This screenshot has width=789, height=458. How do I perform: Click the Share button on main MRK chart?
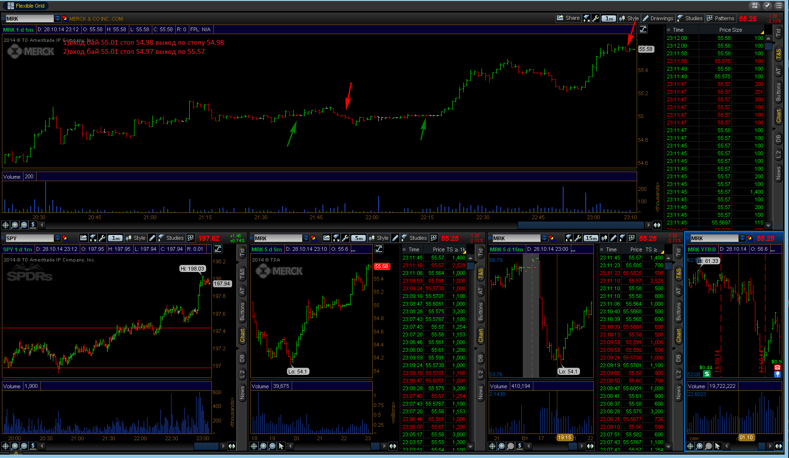point(568,18)
